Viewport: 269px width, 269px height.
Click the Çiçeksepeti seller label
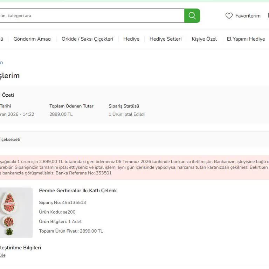[x=10, y=139]
